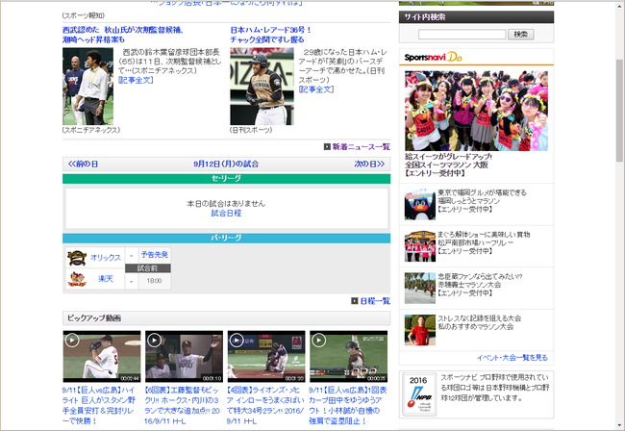Image resolution: width=625 pixels, height=431 pixels.
Task: Click the 楽天 team name link
Action: pyautogui.click(x=106, y=279)
